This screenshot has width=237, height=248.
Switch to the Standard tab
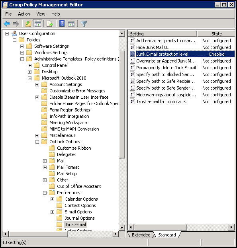click(x=167, y=235)
